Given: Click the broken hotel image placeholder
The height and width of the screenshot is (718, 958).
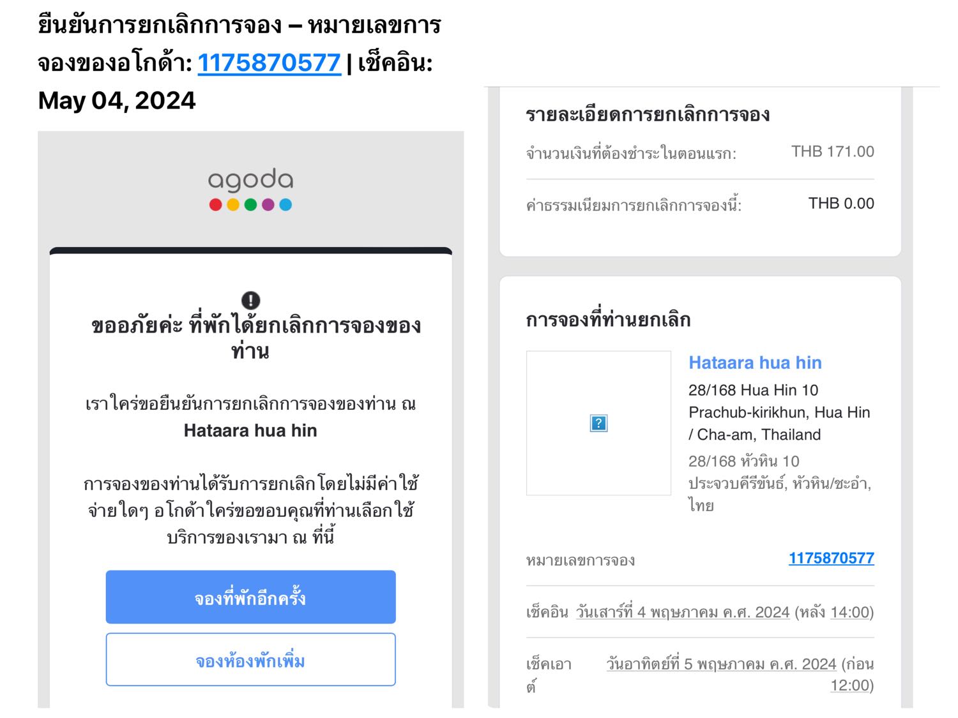Looking at the screenshot, I should pyautogui.click(x=598, y=423).
